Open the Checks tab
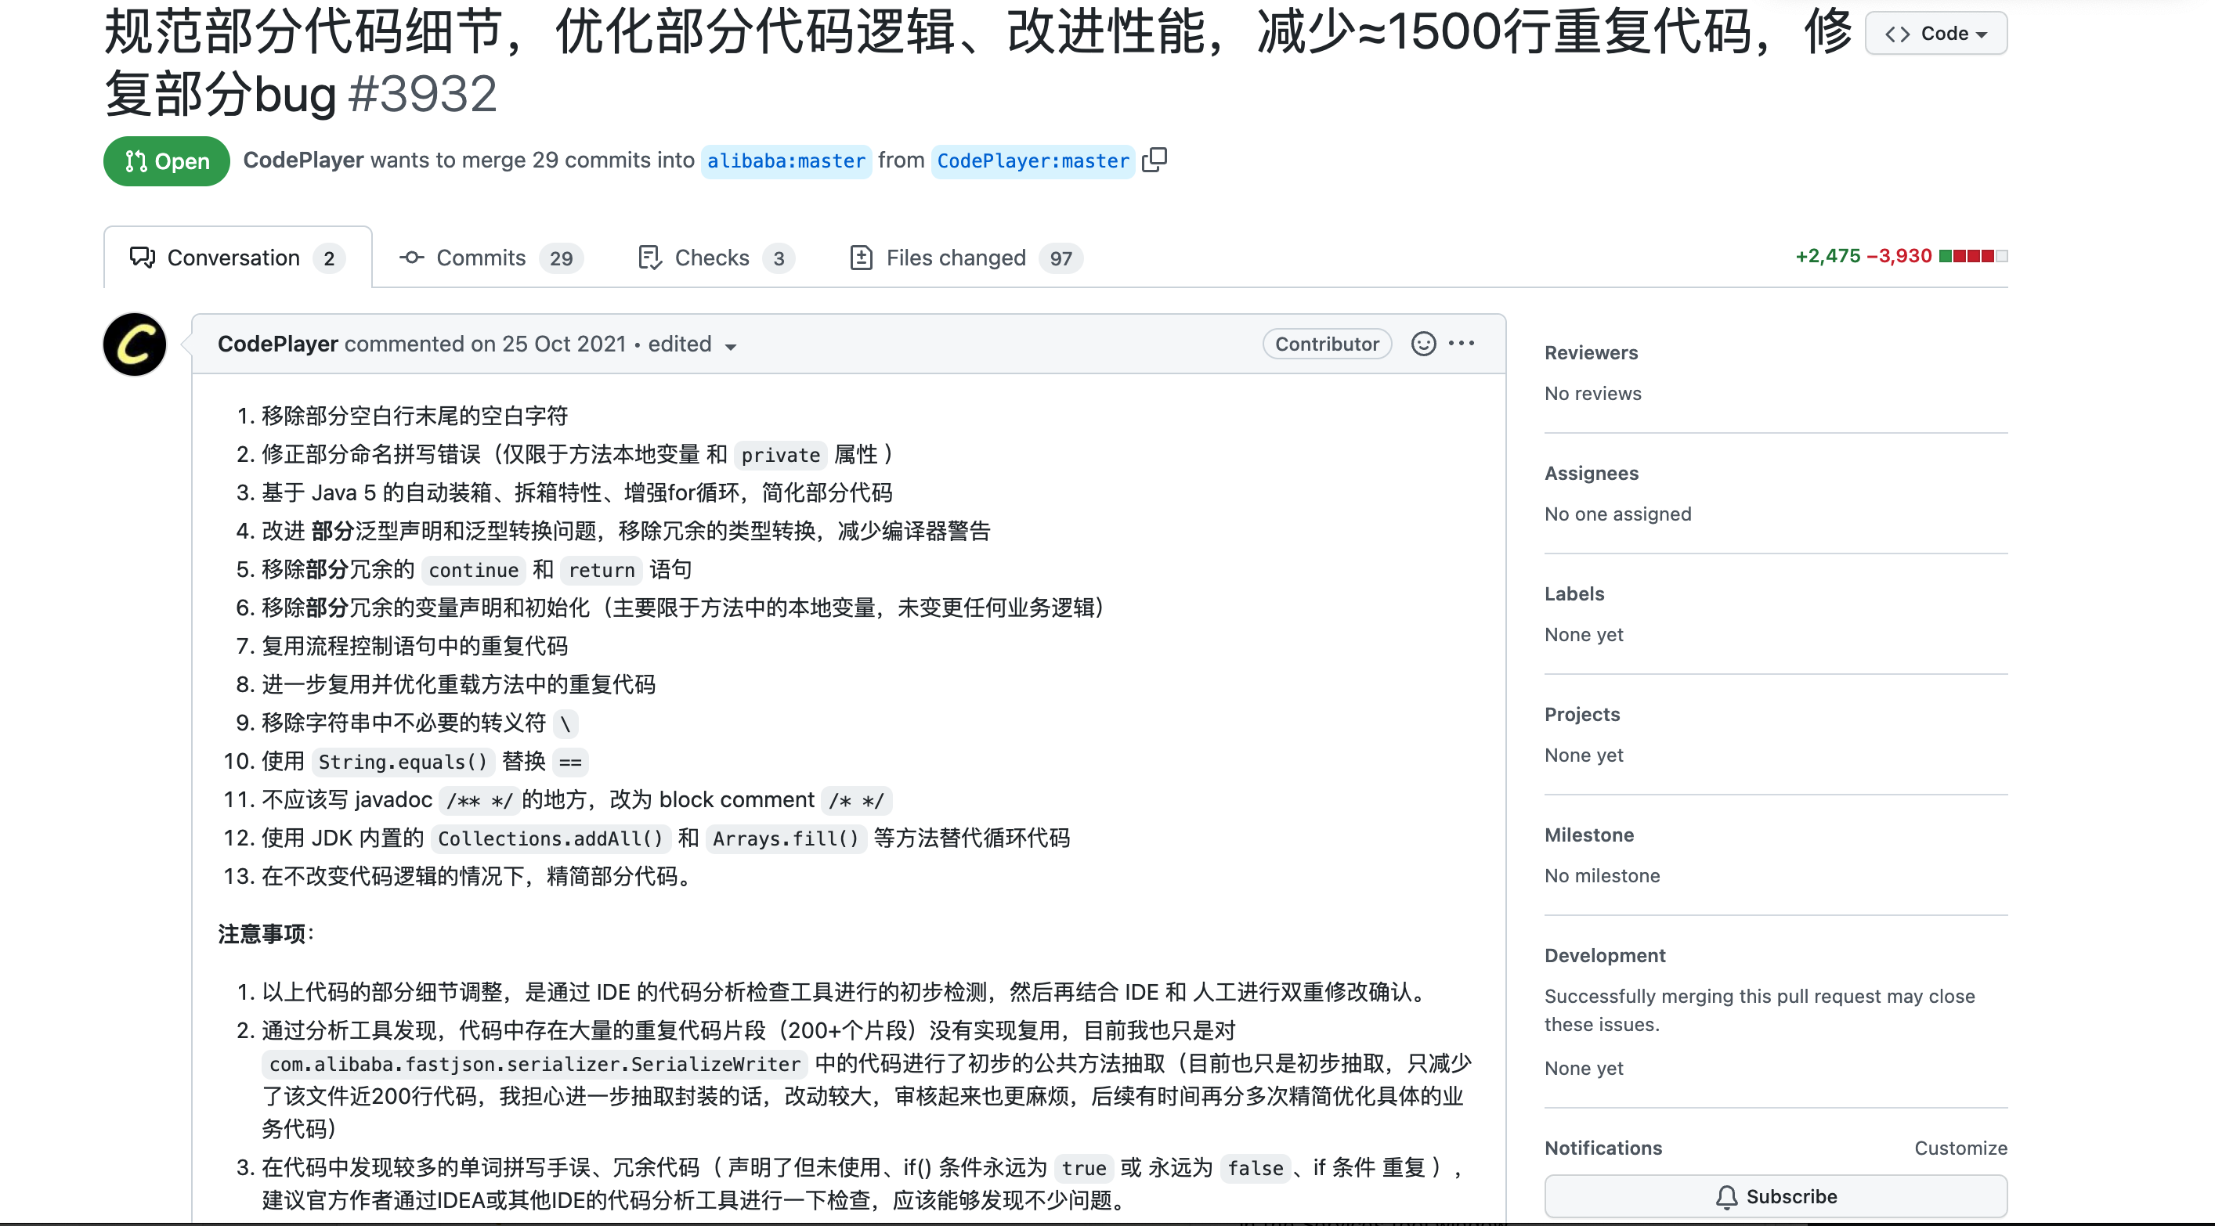This screenshot has width=2215, height=1226. 712,257
